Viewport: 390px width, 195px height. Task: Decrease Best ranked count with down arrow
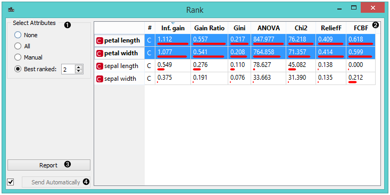pos(79,71)
